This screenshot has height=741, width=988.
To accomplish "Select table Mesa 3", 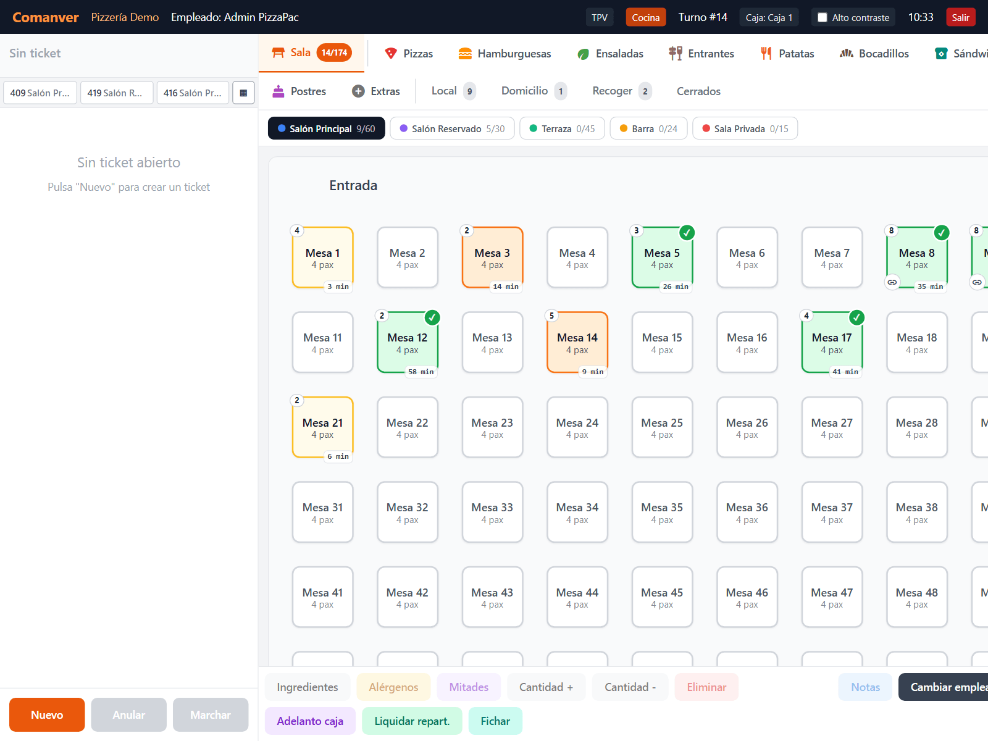I will pos(492,257).
